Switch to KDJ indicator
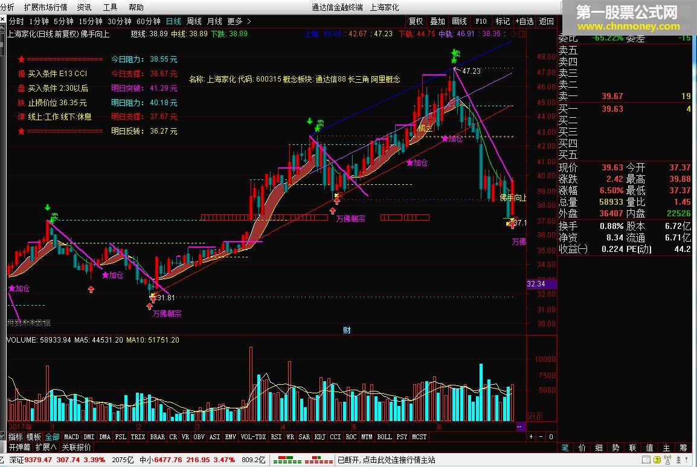 [320, 437]
